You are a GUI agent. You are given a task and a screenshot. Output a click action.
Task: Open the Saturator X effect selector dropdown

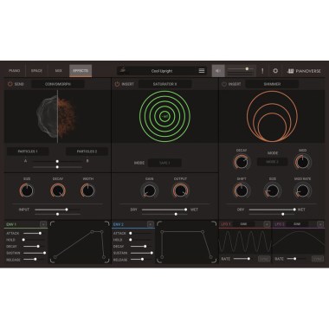pyautogui.click(x=164, y=84)
